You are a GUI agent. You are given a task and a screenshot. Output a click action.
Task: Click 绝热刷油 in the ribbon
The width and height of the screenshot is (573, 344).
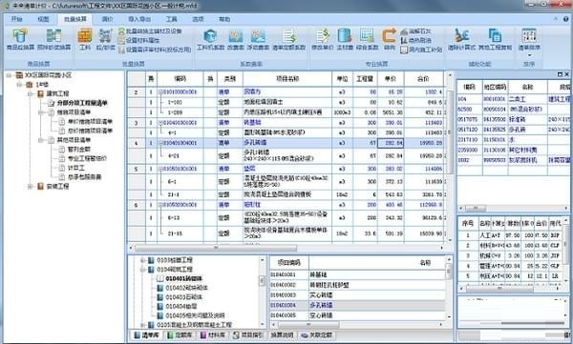(415, 40)
